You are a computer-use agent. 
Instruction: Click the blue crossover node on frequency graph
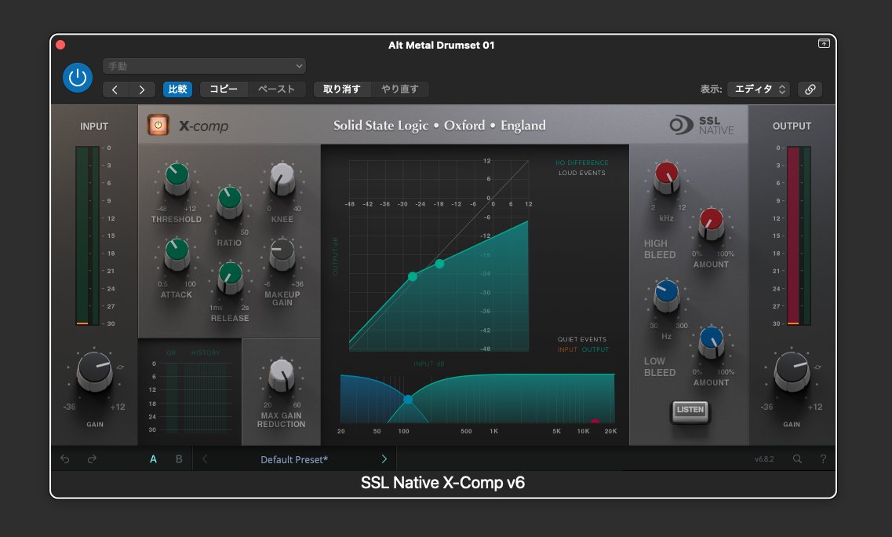point(408,400)
